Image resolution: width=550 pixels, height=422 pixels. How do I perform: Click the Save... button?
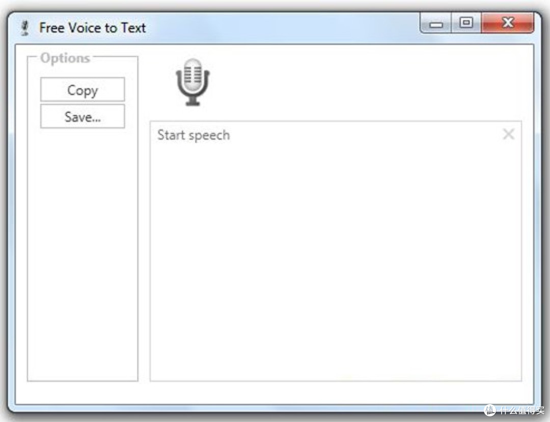82,117
